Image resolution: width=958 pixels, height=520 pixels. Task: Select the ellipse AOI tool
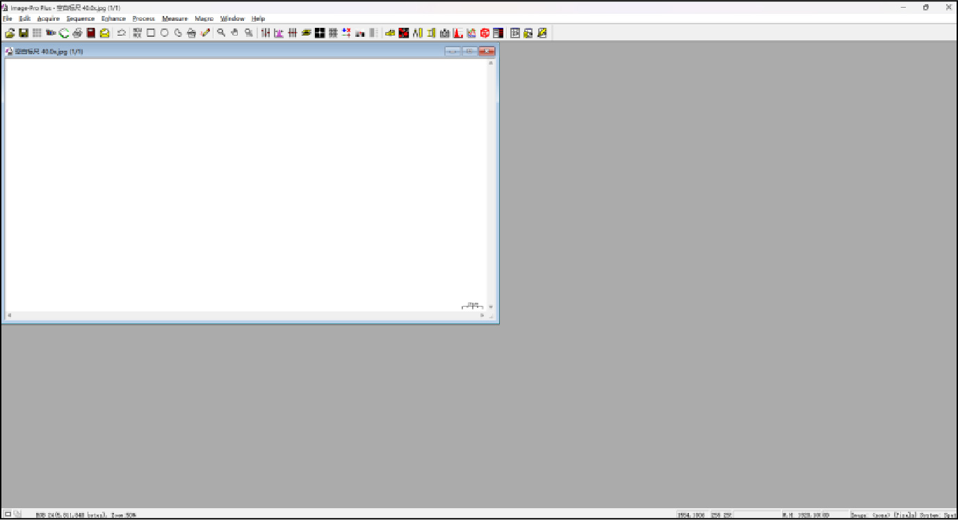point(165,33)
